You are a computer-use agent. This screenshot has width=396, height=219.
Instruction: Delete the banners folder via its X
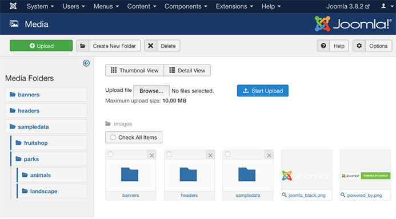[152, 156]
